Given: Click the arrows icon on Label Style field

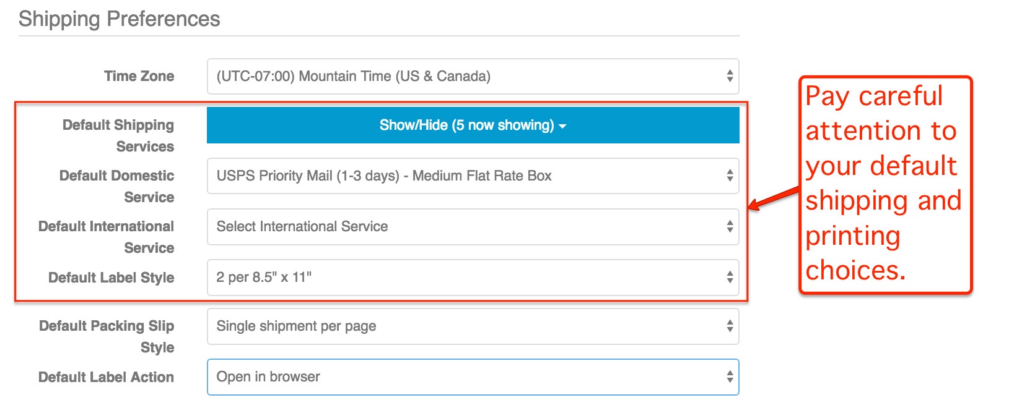Looking at the screenshot, I should click(x=730, y=278).
